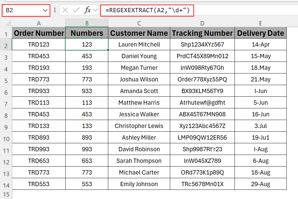
Task: Click the Order Number header cell
Action: (x=39, y=33)
